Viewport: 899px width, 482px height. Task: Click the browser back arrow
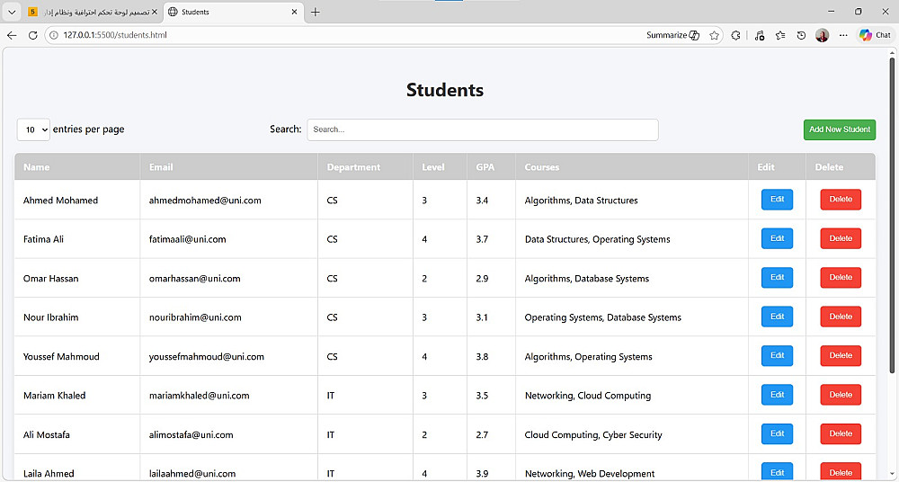tap(12, 35)
